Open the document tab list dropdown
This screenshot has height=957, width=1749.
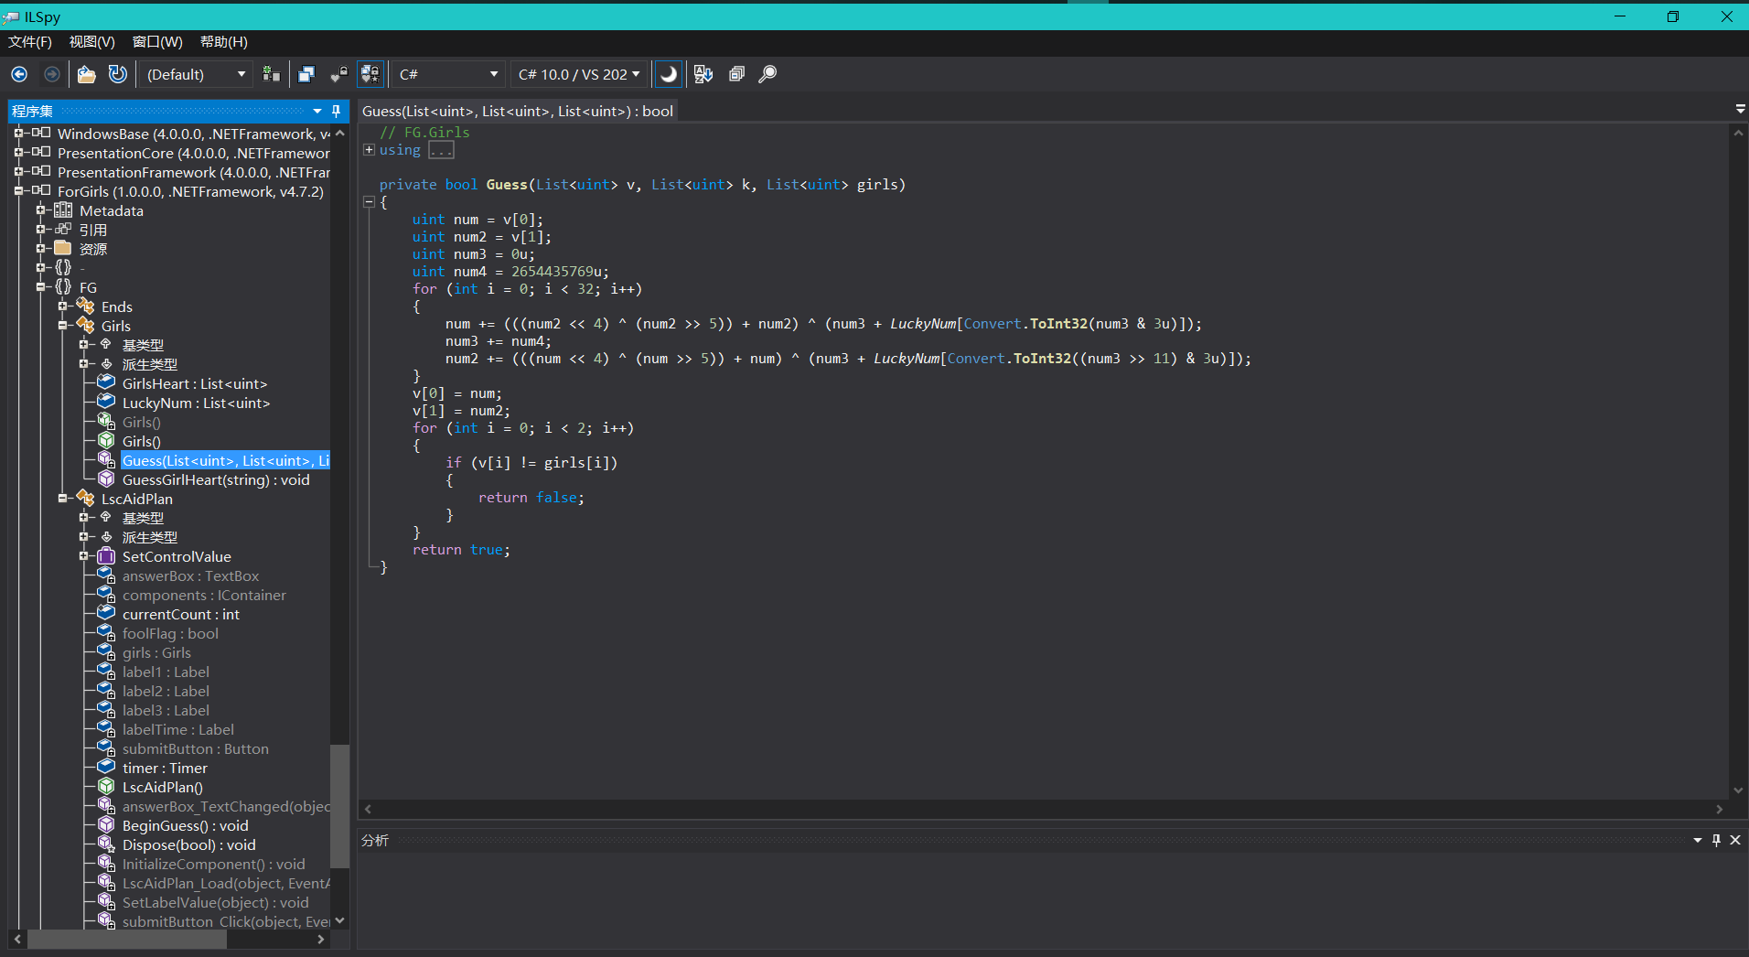tap(1740, 109)
